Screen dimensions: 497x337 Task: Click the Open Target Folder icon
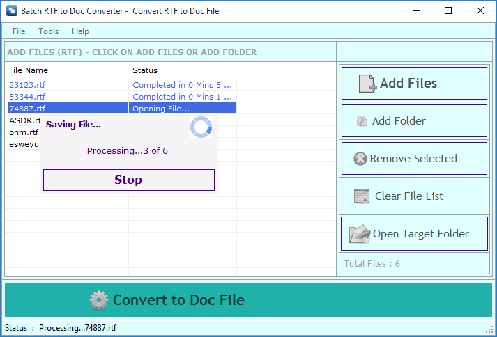[360, 235]
